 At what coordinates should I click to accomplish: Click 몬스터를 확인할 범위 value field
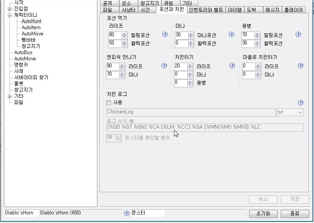(x=111, y=138)
